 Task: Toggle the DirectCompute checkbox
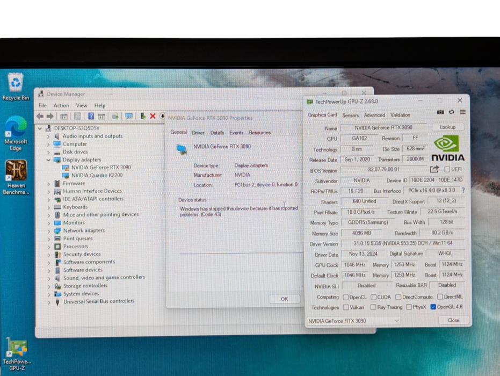(x=398, y=297)
